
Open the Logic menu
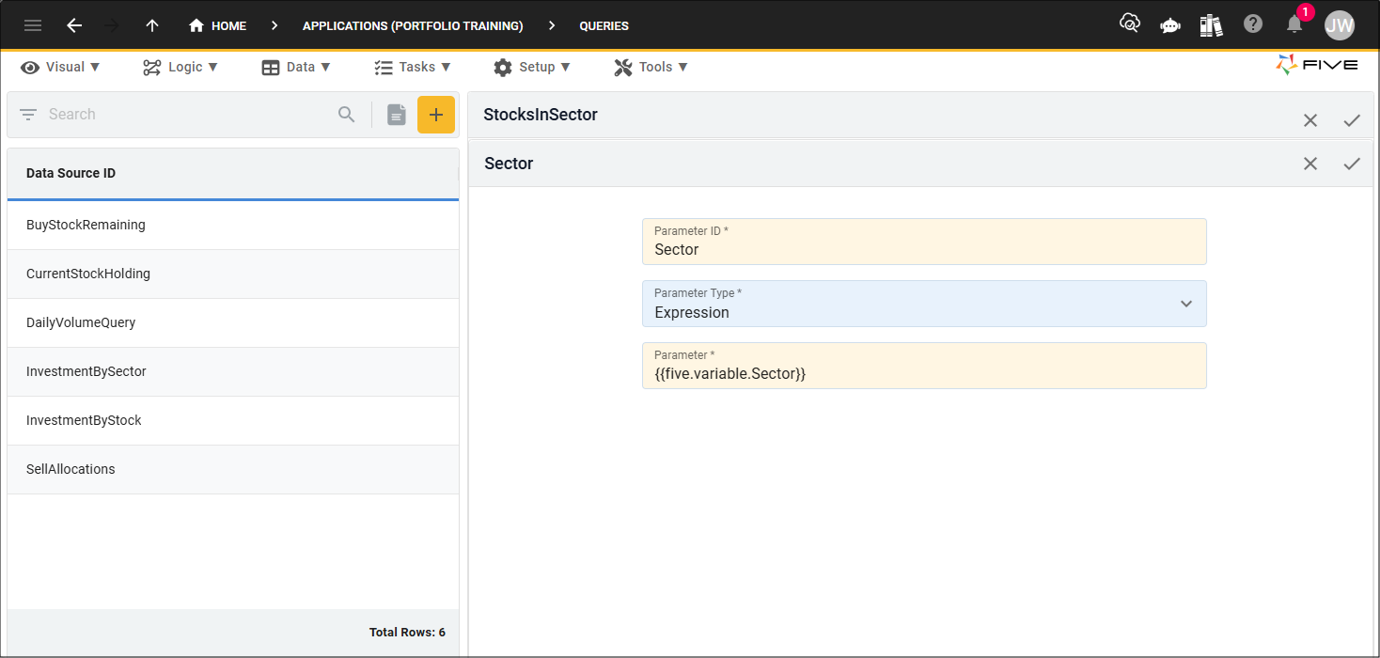(x=180, y=67)
